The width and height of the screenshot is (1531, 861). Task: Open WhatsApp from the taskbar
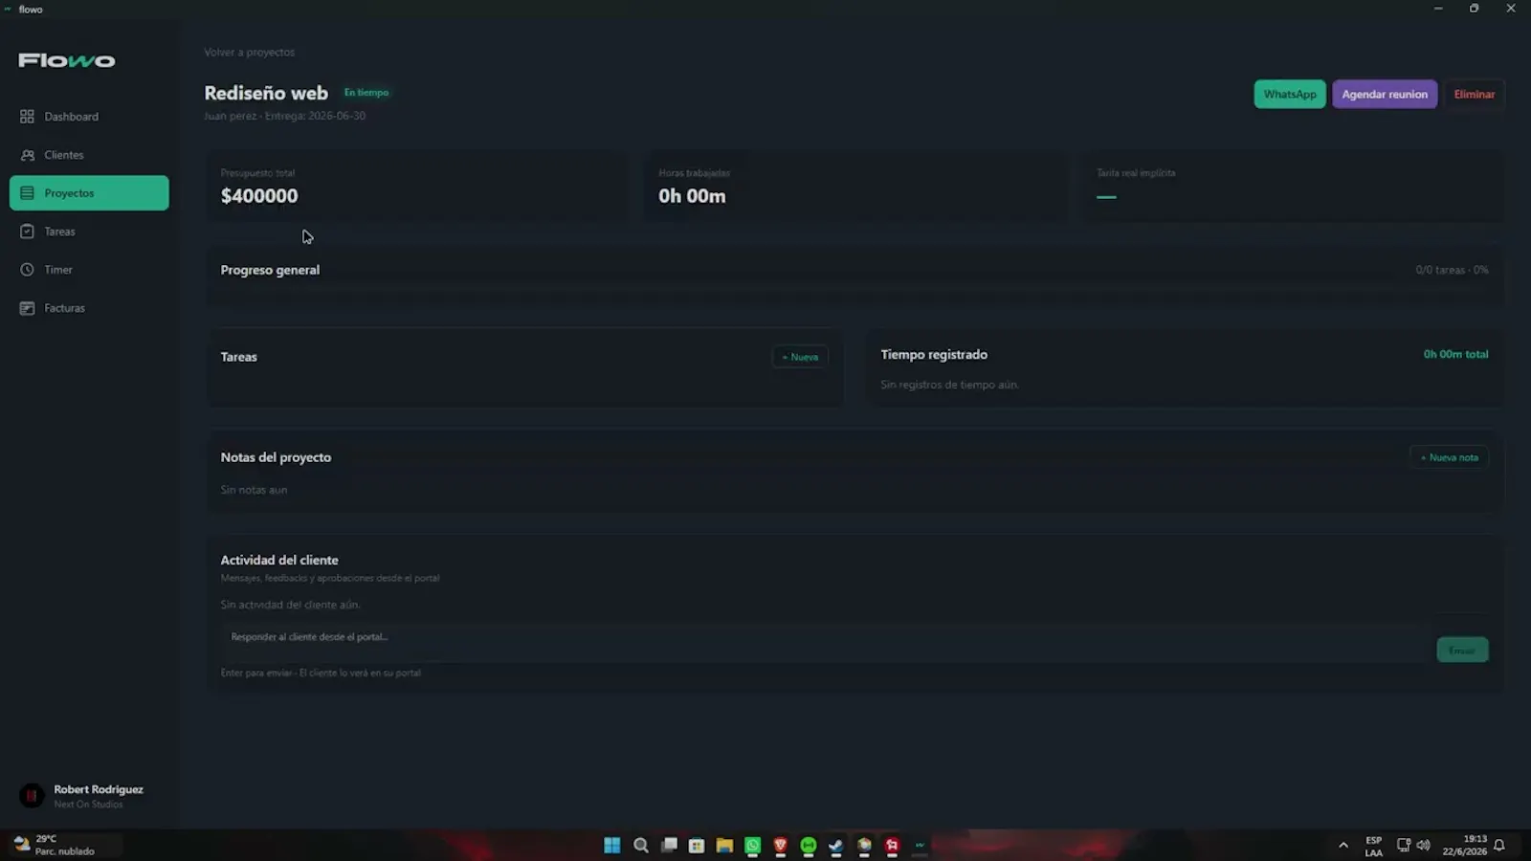(753, 846)
